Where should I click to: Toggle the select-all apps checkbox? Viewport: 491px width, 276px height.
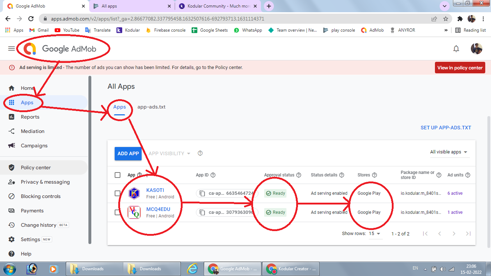pos(118,175)
